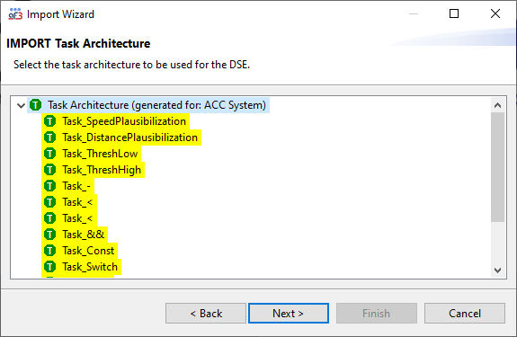Maximize the Import Wizard window

coord(454,13)
